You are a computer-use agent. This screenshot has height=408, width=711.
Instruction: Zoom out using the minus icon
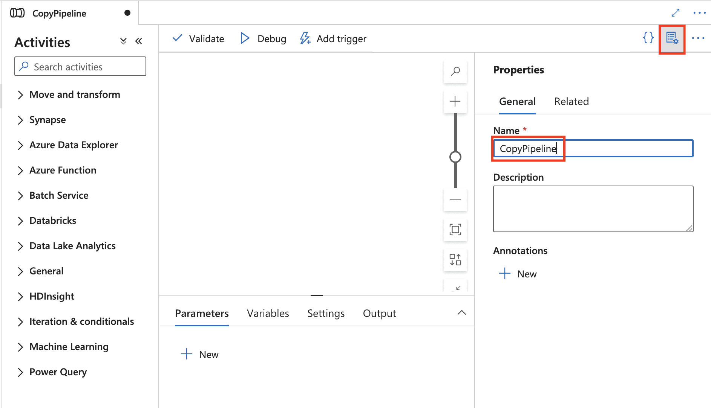(455, 199)
